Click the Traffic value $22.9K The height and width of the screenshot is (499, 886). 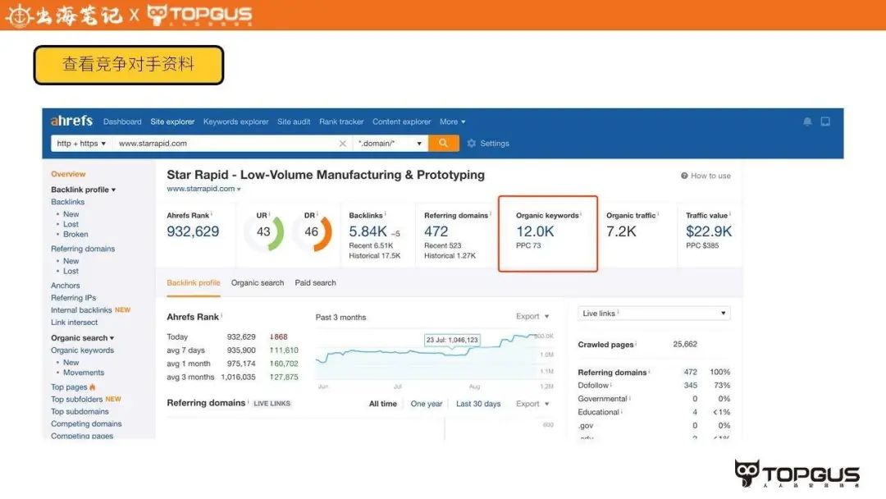tap(709, 231)
